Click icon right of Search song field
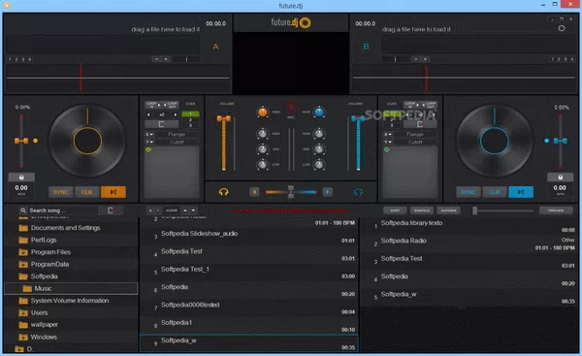The height and width of the screenshot is (356, 582). click(x=111, y=210)
